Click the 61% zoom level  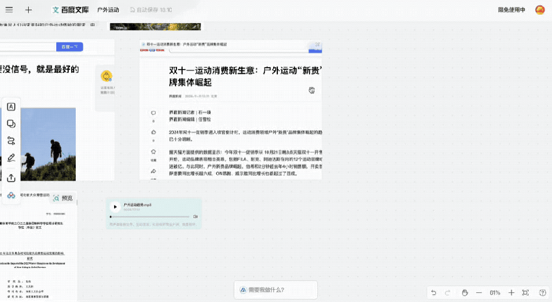495,292
